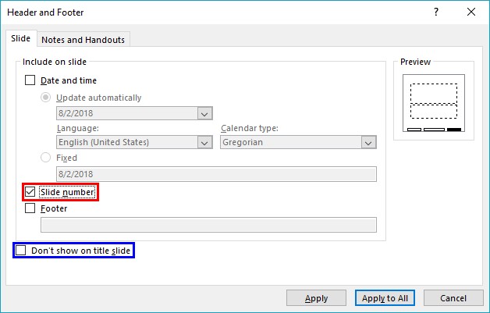
Task: Enable the Date and time checkbox
Action: (x=30, y=80)
